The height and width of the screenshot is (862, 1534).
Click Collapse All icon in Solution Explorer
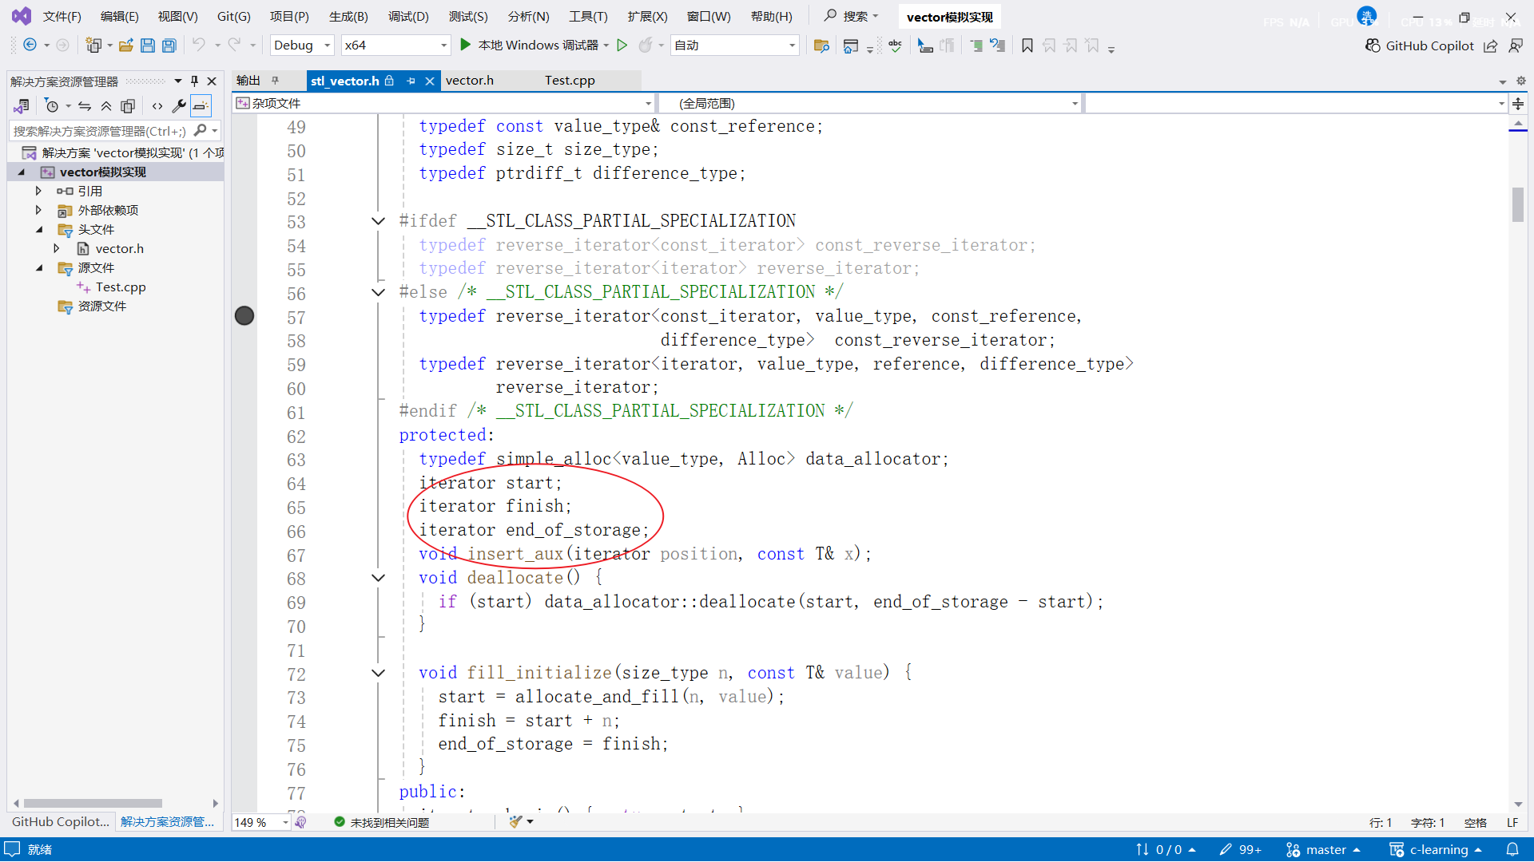pos(106,106)
